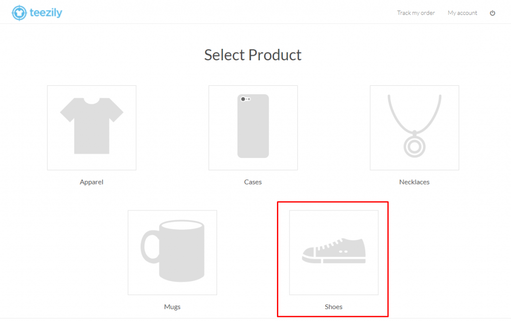Choose the Shoes sneaker tile
This screenshot has height=321, width=511.
coord(334,253)
